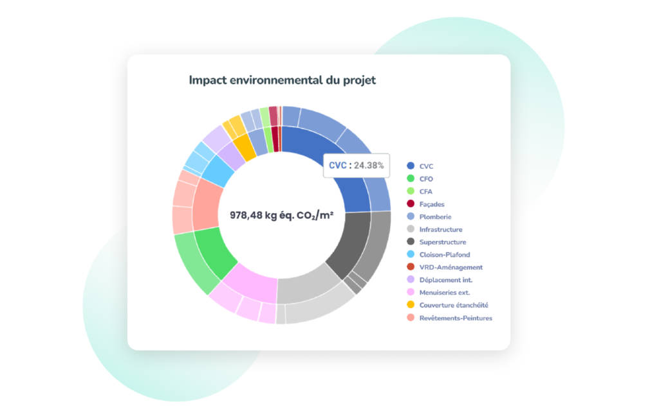Screen dimensions: 659x411
Task: Click the Menuiseries ext. pink legend dot
Action: (411, 292)
